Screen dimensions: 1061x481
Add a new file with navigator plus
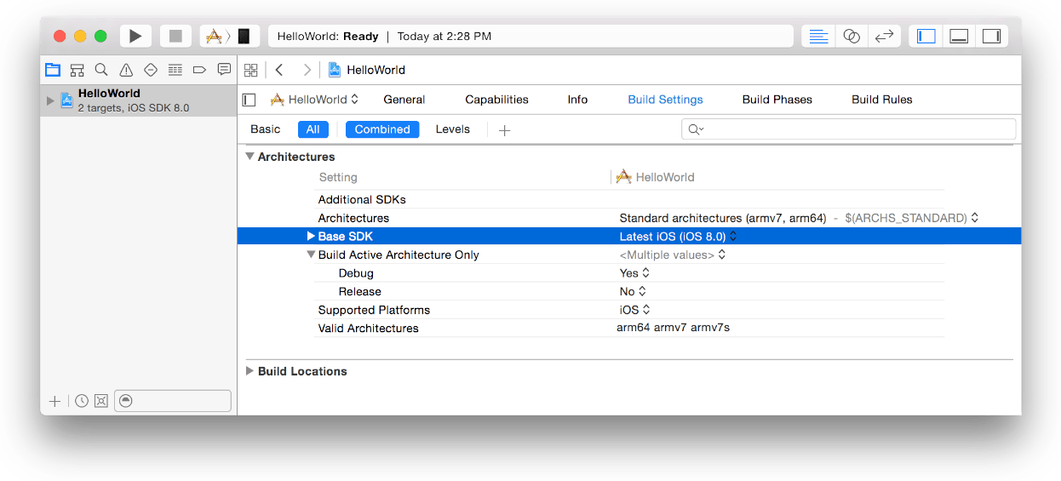[54, 401]
